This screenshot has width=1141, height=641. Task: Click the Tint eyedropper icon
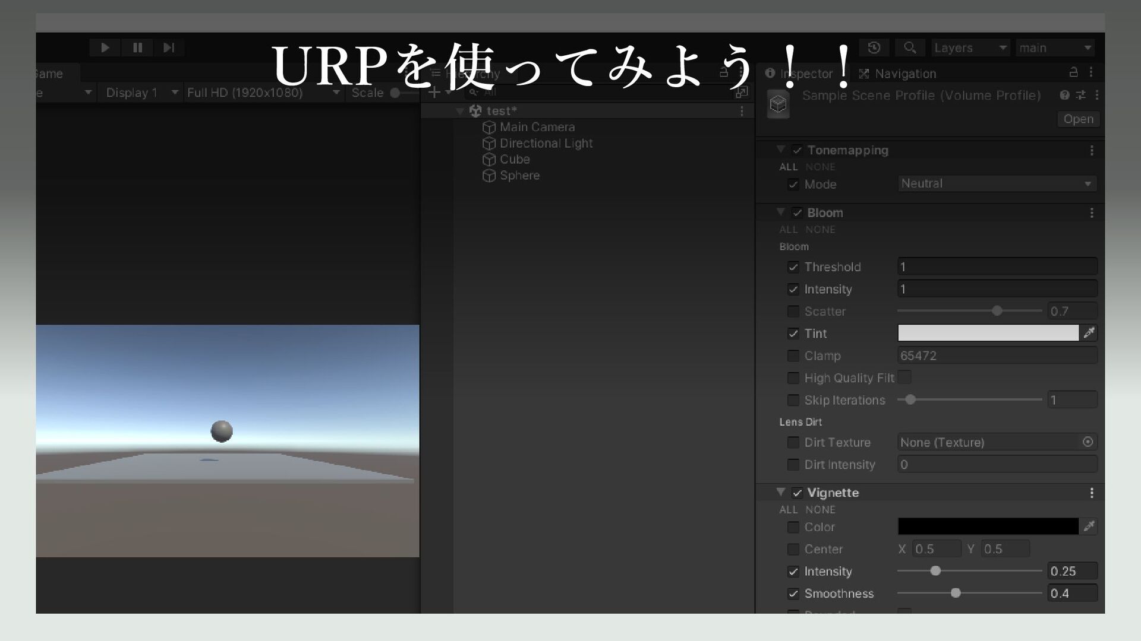1089,333
